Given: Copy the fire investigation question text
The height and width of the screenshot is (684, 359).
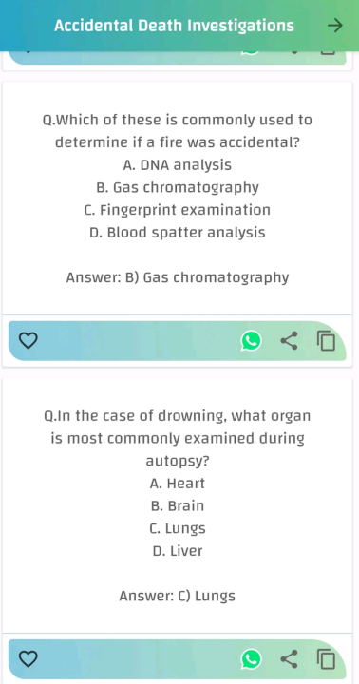Looking at the screenshot, I should [327, 341].
